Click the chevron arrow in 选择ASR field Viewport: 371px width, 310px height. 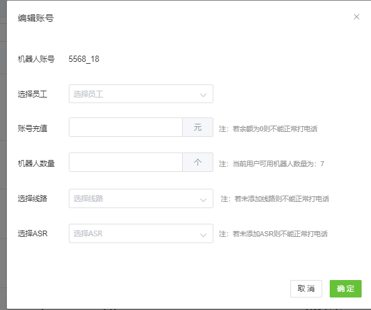[x=203, y=235]
